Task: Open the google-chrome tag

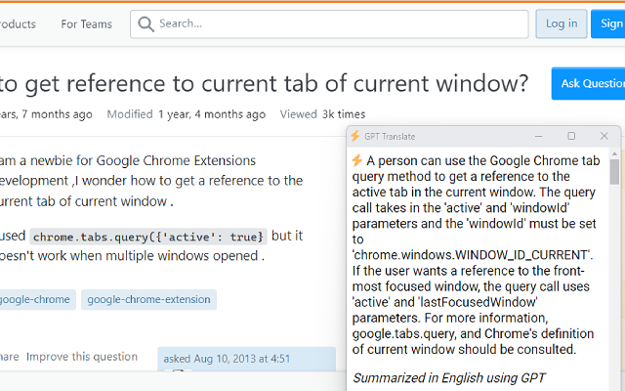Action: click(35, 300)
